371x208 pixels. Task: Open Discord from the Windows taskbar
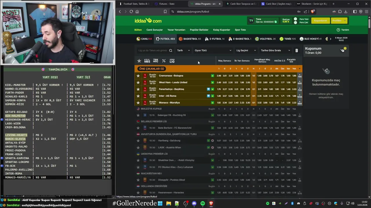(194, 203)
